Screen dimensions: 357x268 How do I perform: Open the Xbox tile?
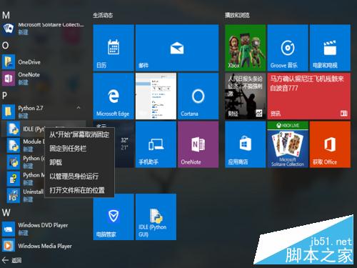[246, 48]
